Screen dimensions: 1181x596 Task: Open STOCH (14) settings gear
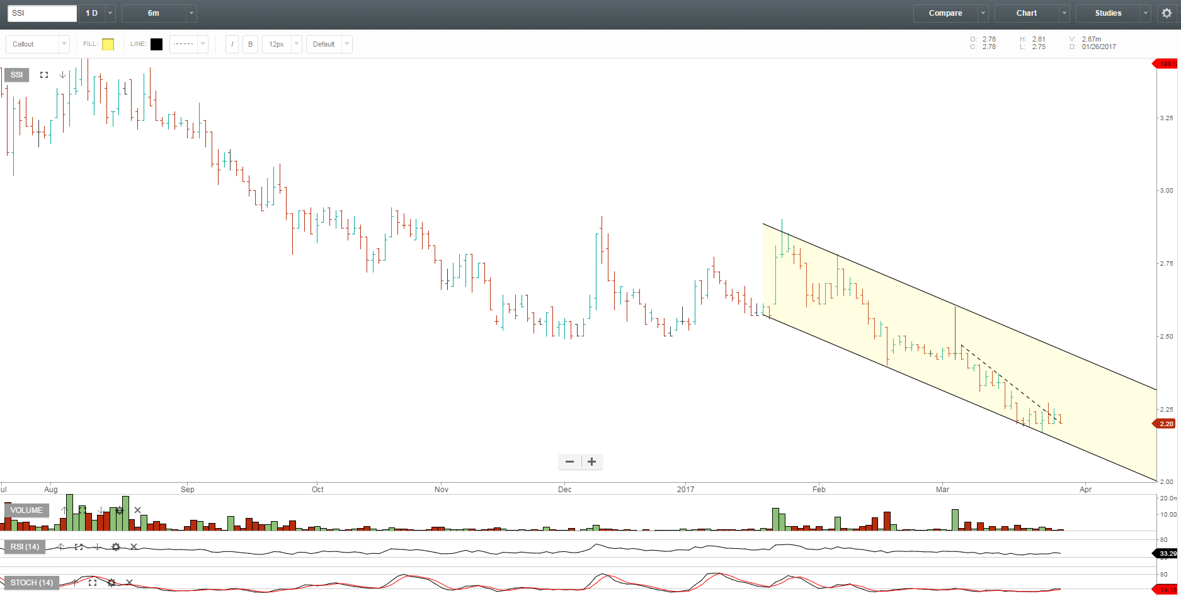tap(111, 583)
